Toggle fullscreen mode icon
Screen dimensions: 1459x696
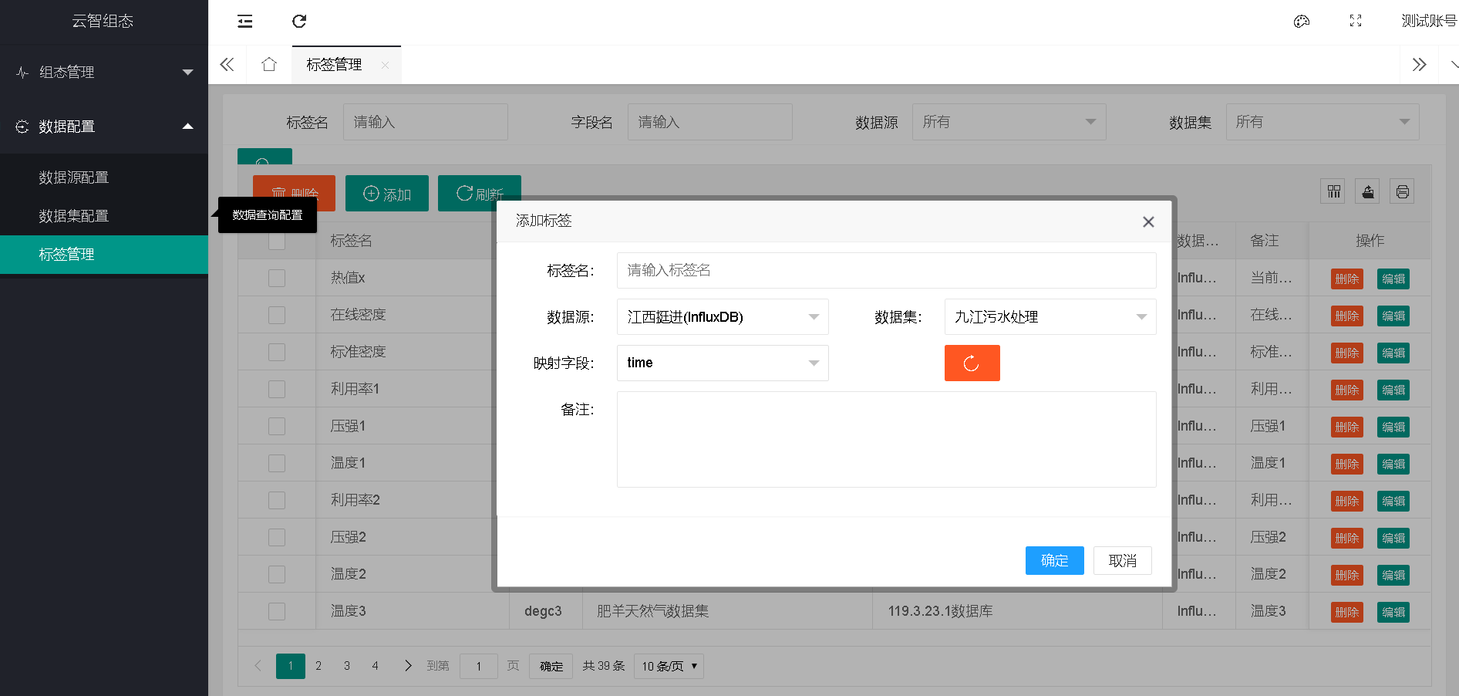pyautogui.click(x=1356, y=22)
